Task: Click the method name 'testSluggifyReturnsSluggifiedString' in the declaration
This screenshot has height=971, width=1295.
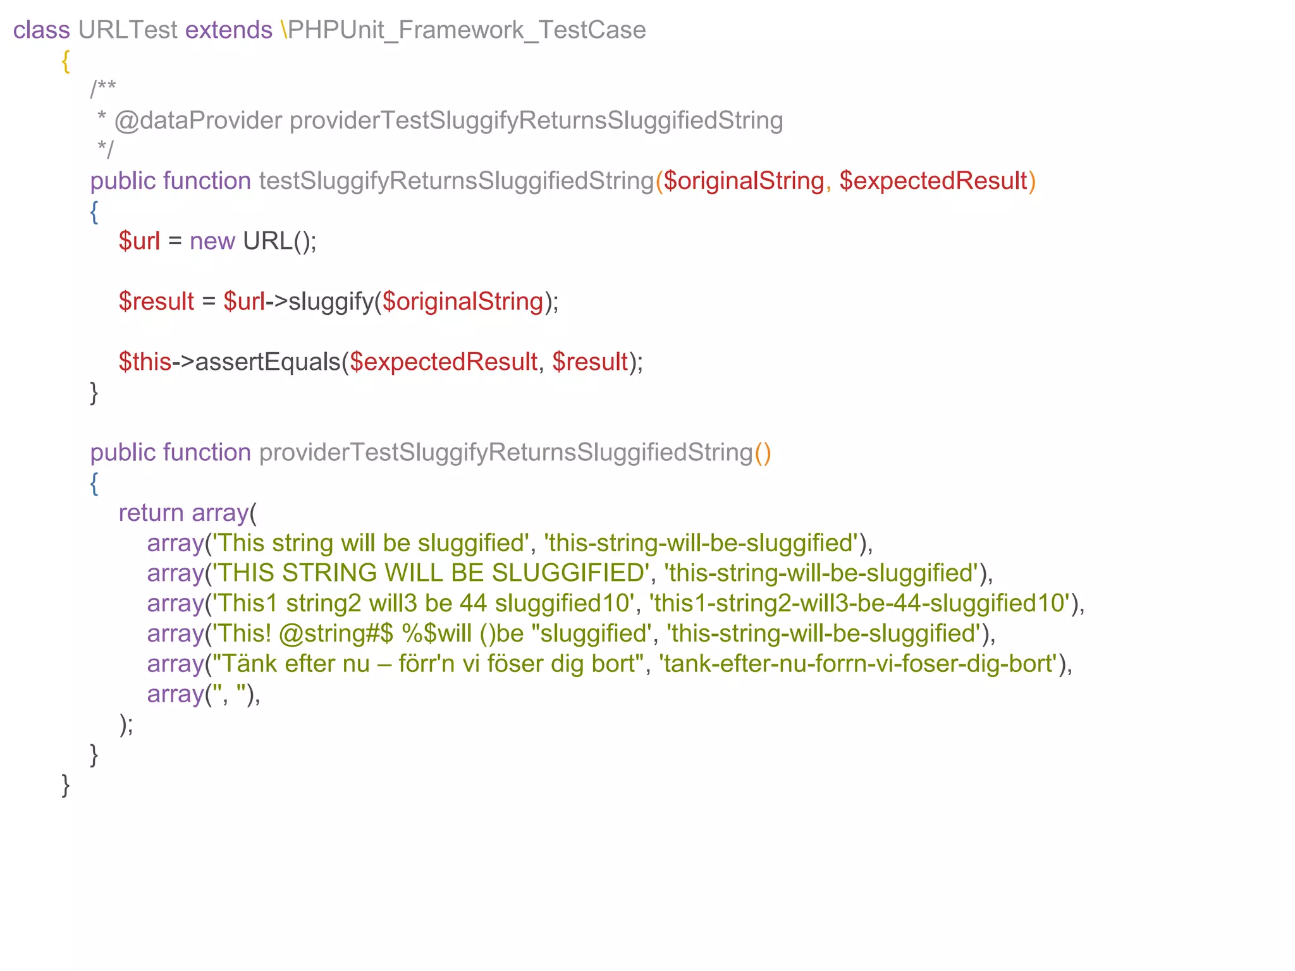Action: (457, 181)
